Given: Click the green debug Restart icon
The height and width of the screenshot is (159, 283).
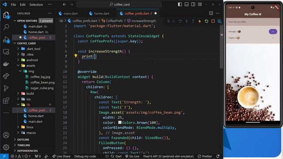Looking at the screenshot, I should 207,21.
